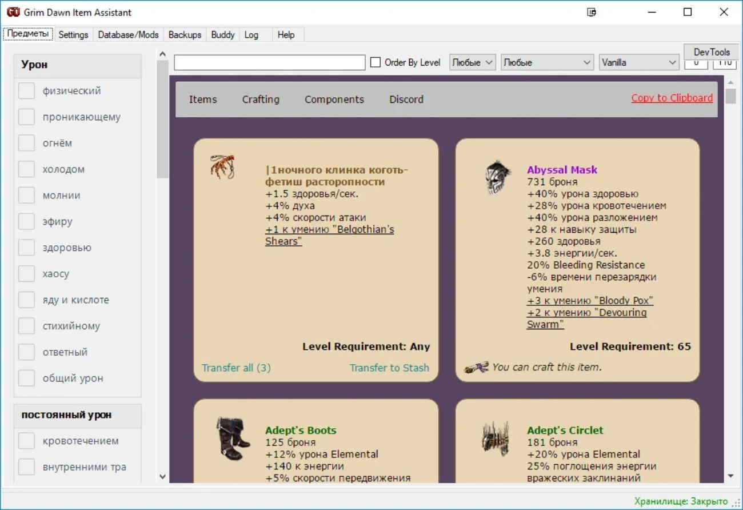Click the DevTools button

coord(712,52)
